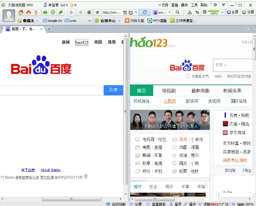Bookmark page with the star icon
Screen dimensions: 256x206
(98, 12)
